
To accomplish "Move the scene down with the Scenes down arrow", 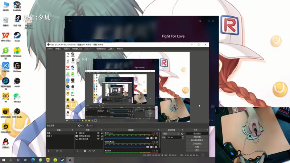I will [61, 151].
